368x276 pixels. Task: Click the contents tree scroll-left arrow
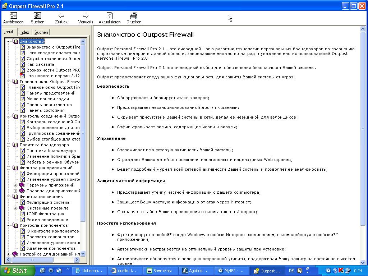8,260
